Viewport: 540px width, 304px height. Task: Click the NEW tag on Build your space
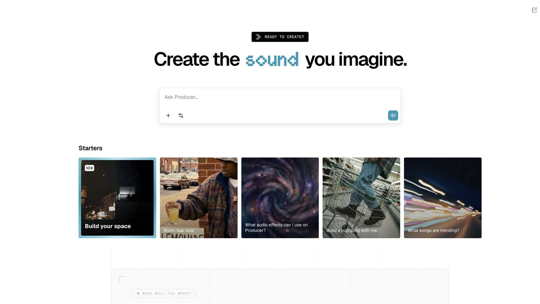[89, 168]
